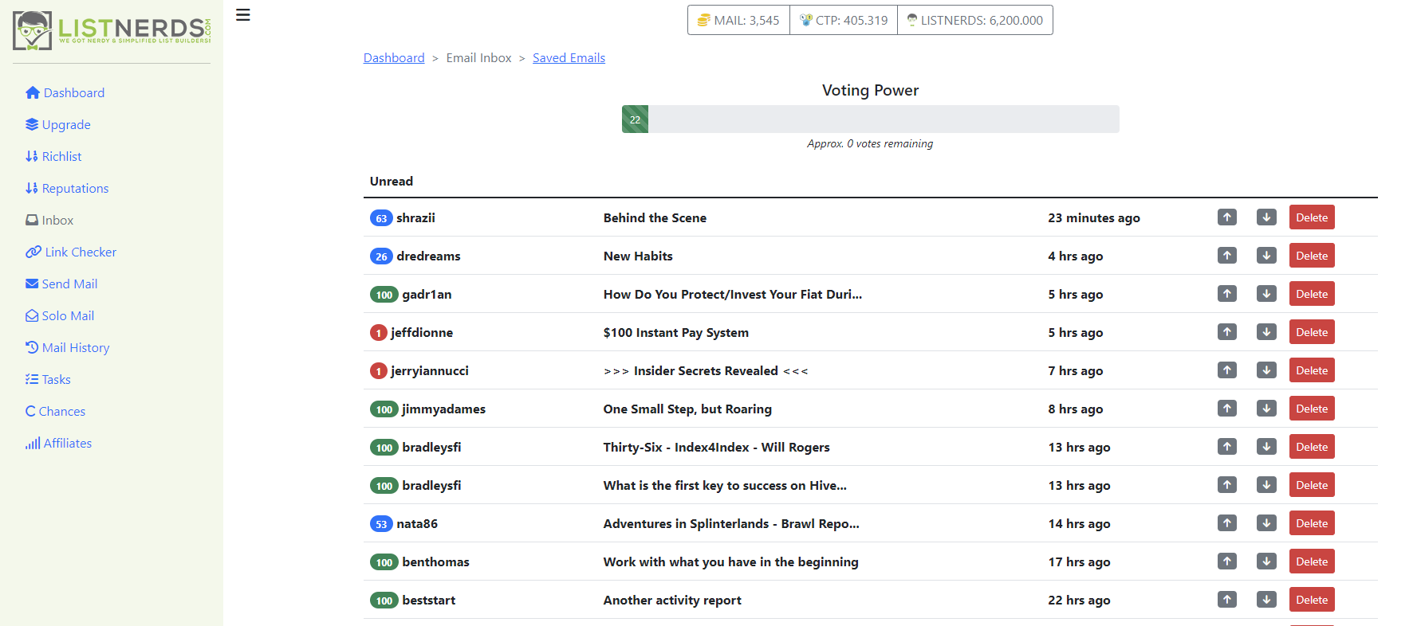This screenshot has width=1421, height=626.
Task: Delete the email from dredreams
Action: pyautogui.click(x=1312, y=256)
